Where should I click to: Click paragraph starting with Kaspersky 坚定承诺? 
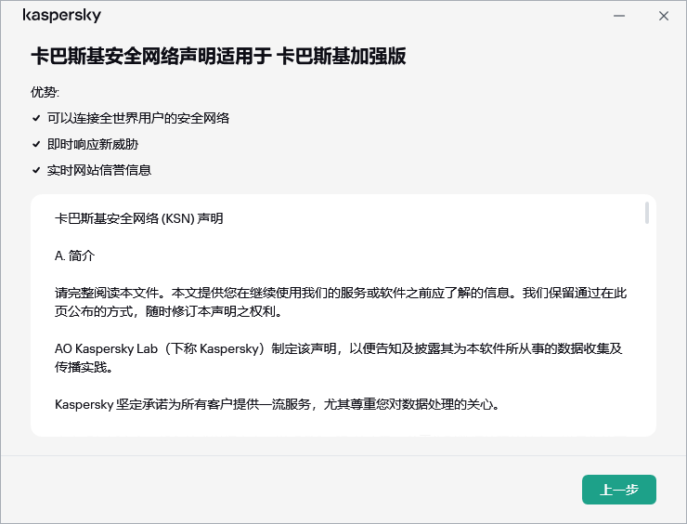click(x=277, y=404)
